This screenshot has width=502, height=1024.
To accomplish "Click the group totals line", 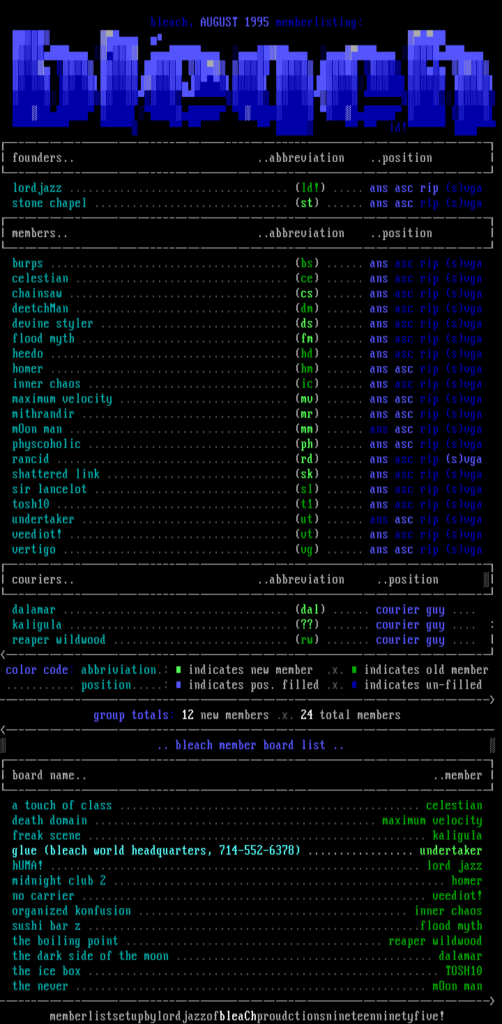I will point(247,716).
